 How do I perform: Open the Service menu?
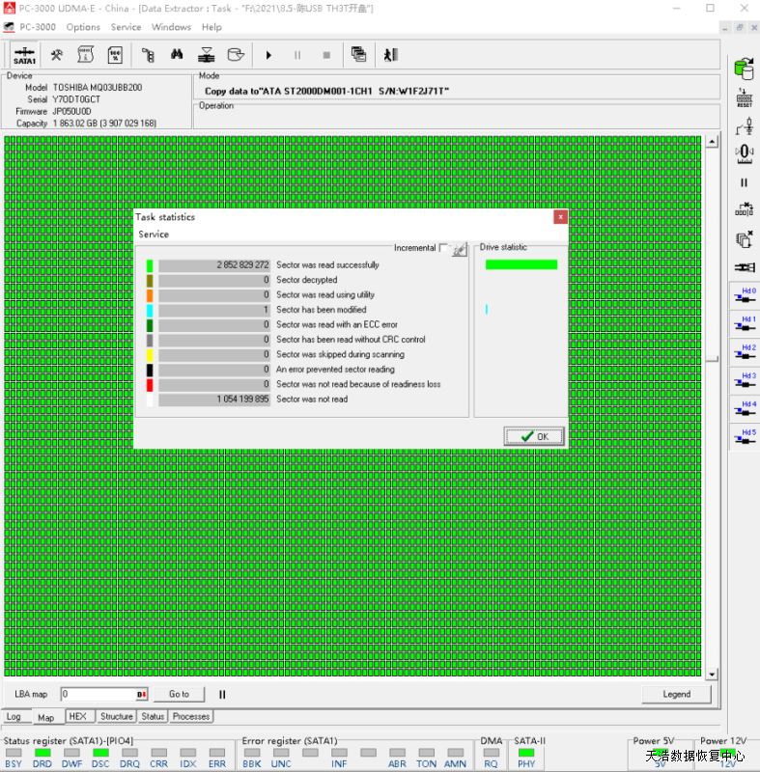[126, 27]
